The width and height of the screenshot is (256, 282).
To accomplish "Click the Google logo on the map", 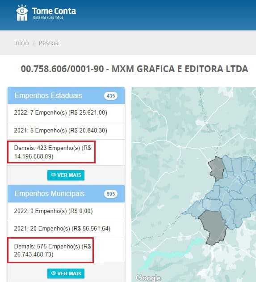I will [x=148, y=278].
